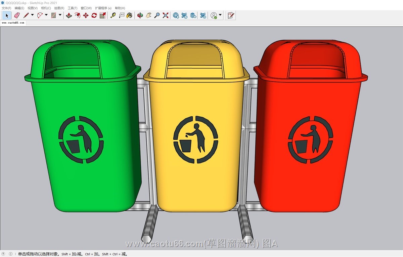
Task: Open the 扩展程序 (x) menu
Action: [x=103, y=8]
